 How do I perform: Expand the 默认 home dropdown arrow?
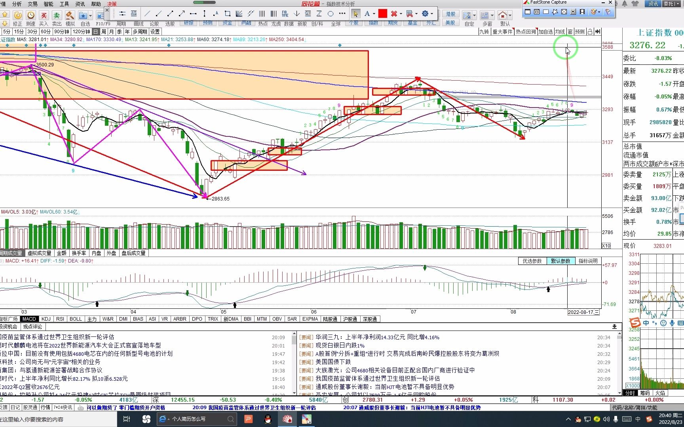(510, 16)
